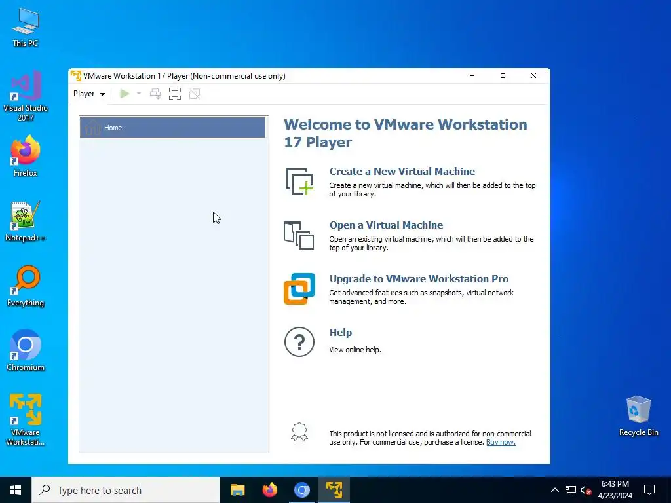
Task: Select VMware Workstation desktop shortcut
Action: 26,420
